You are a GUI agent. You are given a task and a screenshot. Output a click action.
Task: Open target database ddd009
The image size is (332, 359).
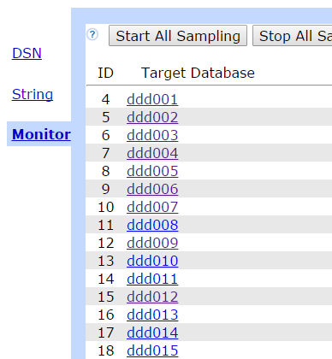pyautogui.click(x=152, y=243)
